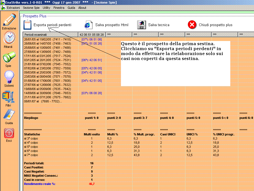Select row 17/11/05 al 03/12/05 (7517 - 7524)
The image size is (254, 191).
coord(47,56)
